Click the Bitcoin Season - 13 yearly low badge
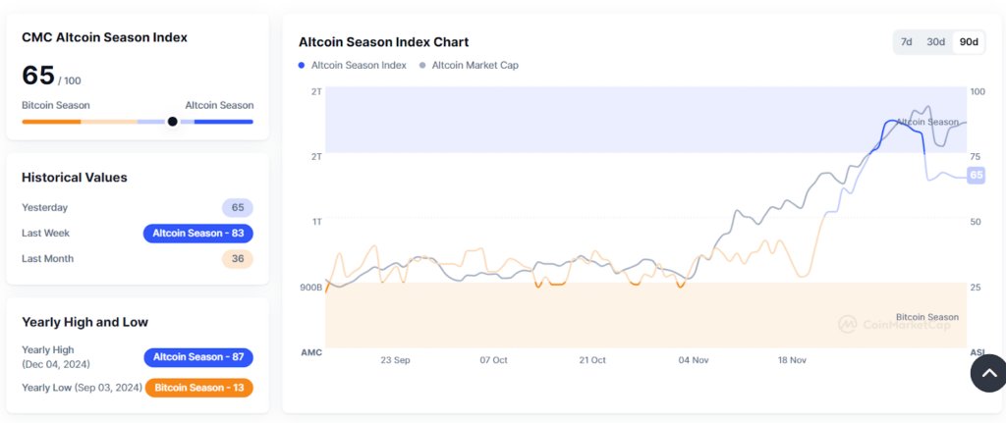This screenshot has height=423, width=1006. tap(199, 388)
